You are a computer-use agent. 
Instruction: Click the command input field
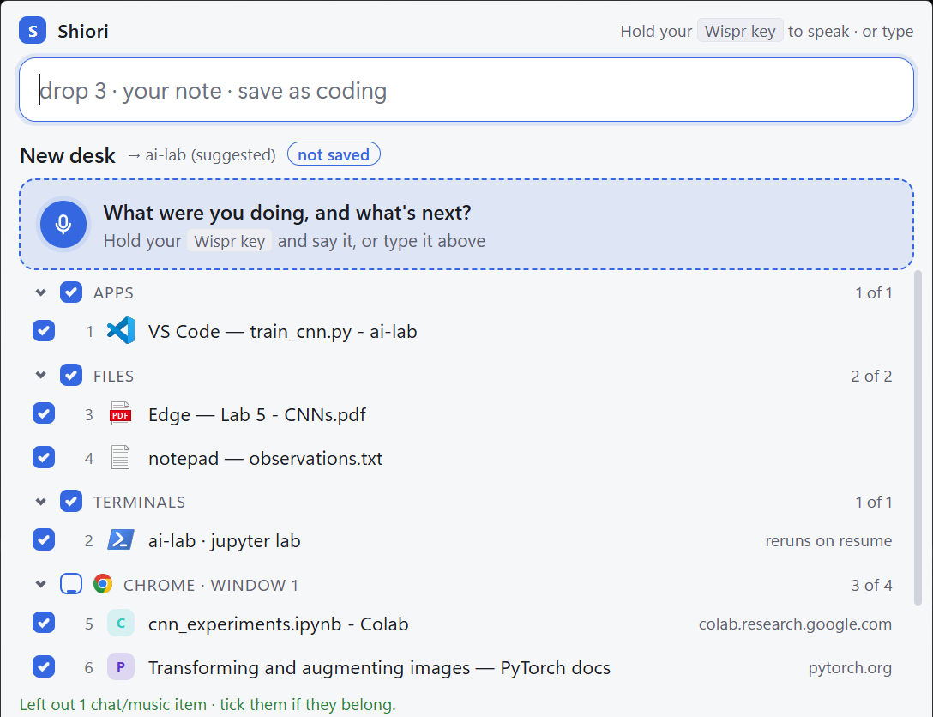466,90
